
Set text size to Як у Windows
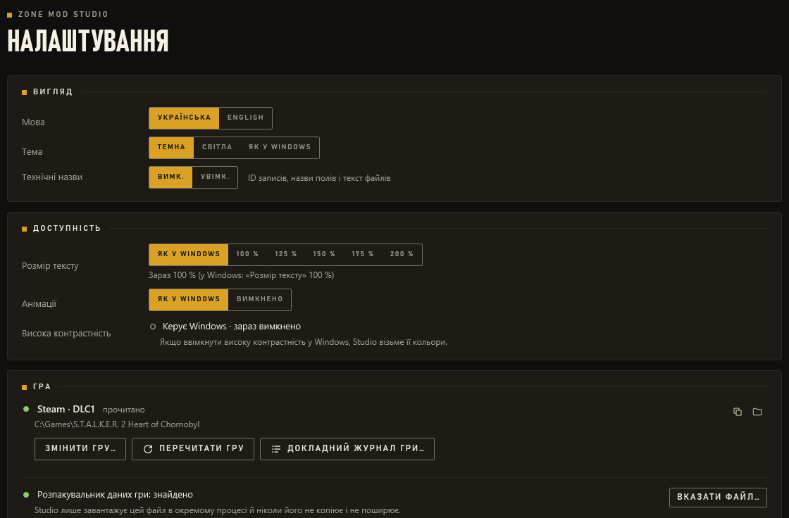(x=189, y=255)
